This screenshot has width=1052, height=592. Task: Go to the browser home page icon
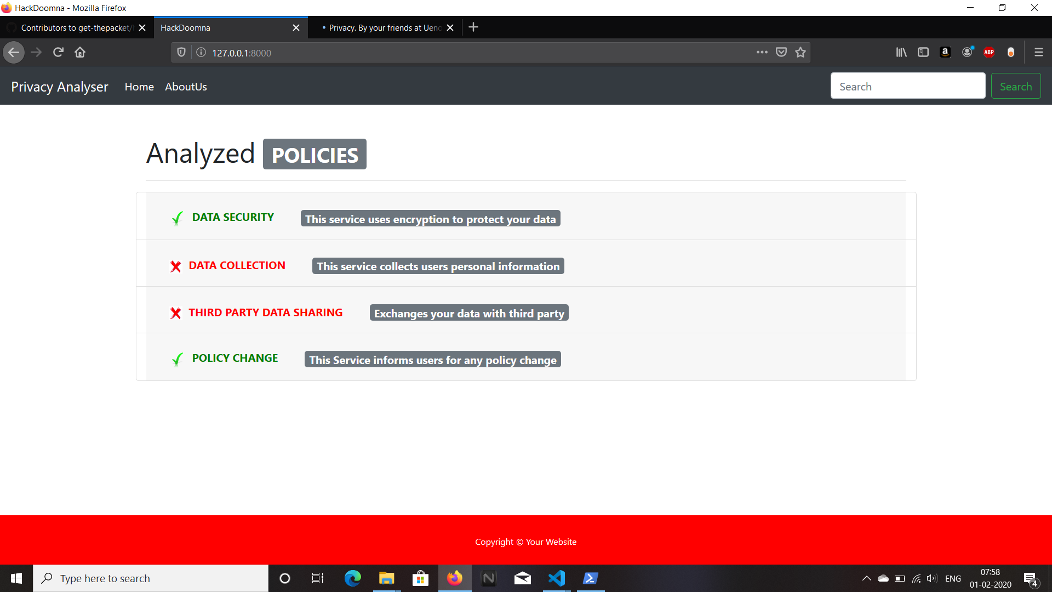point(80,52)
